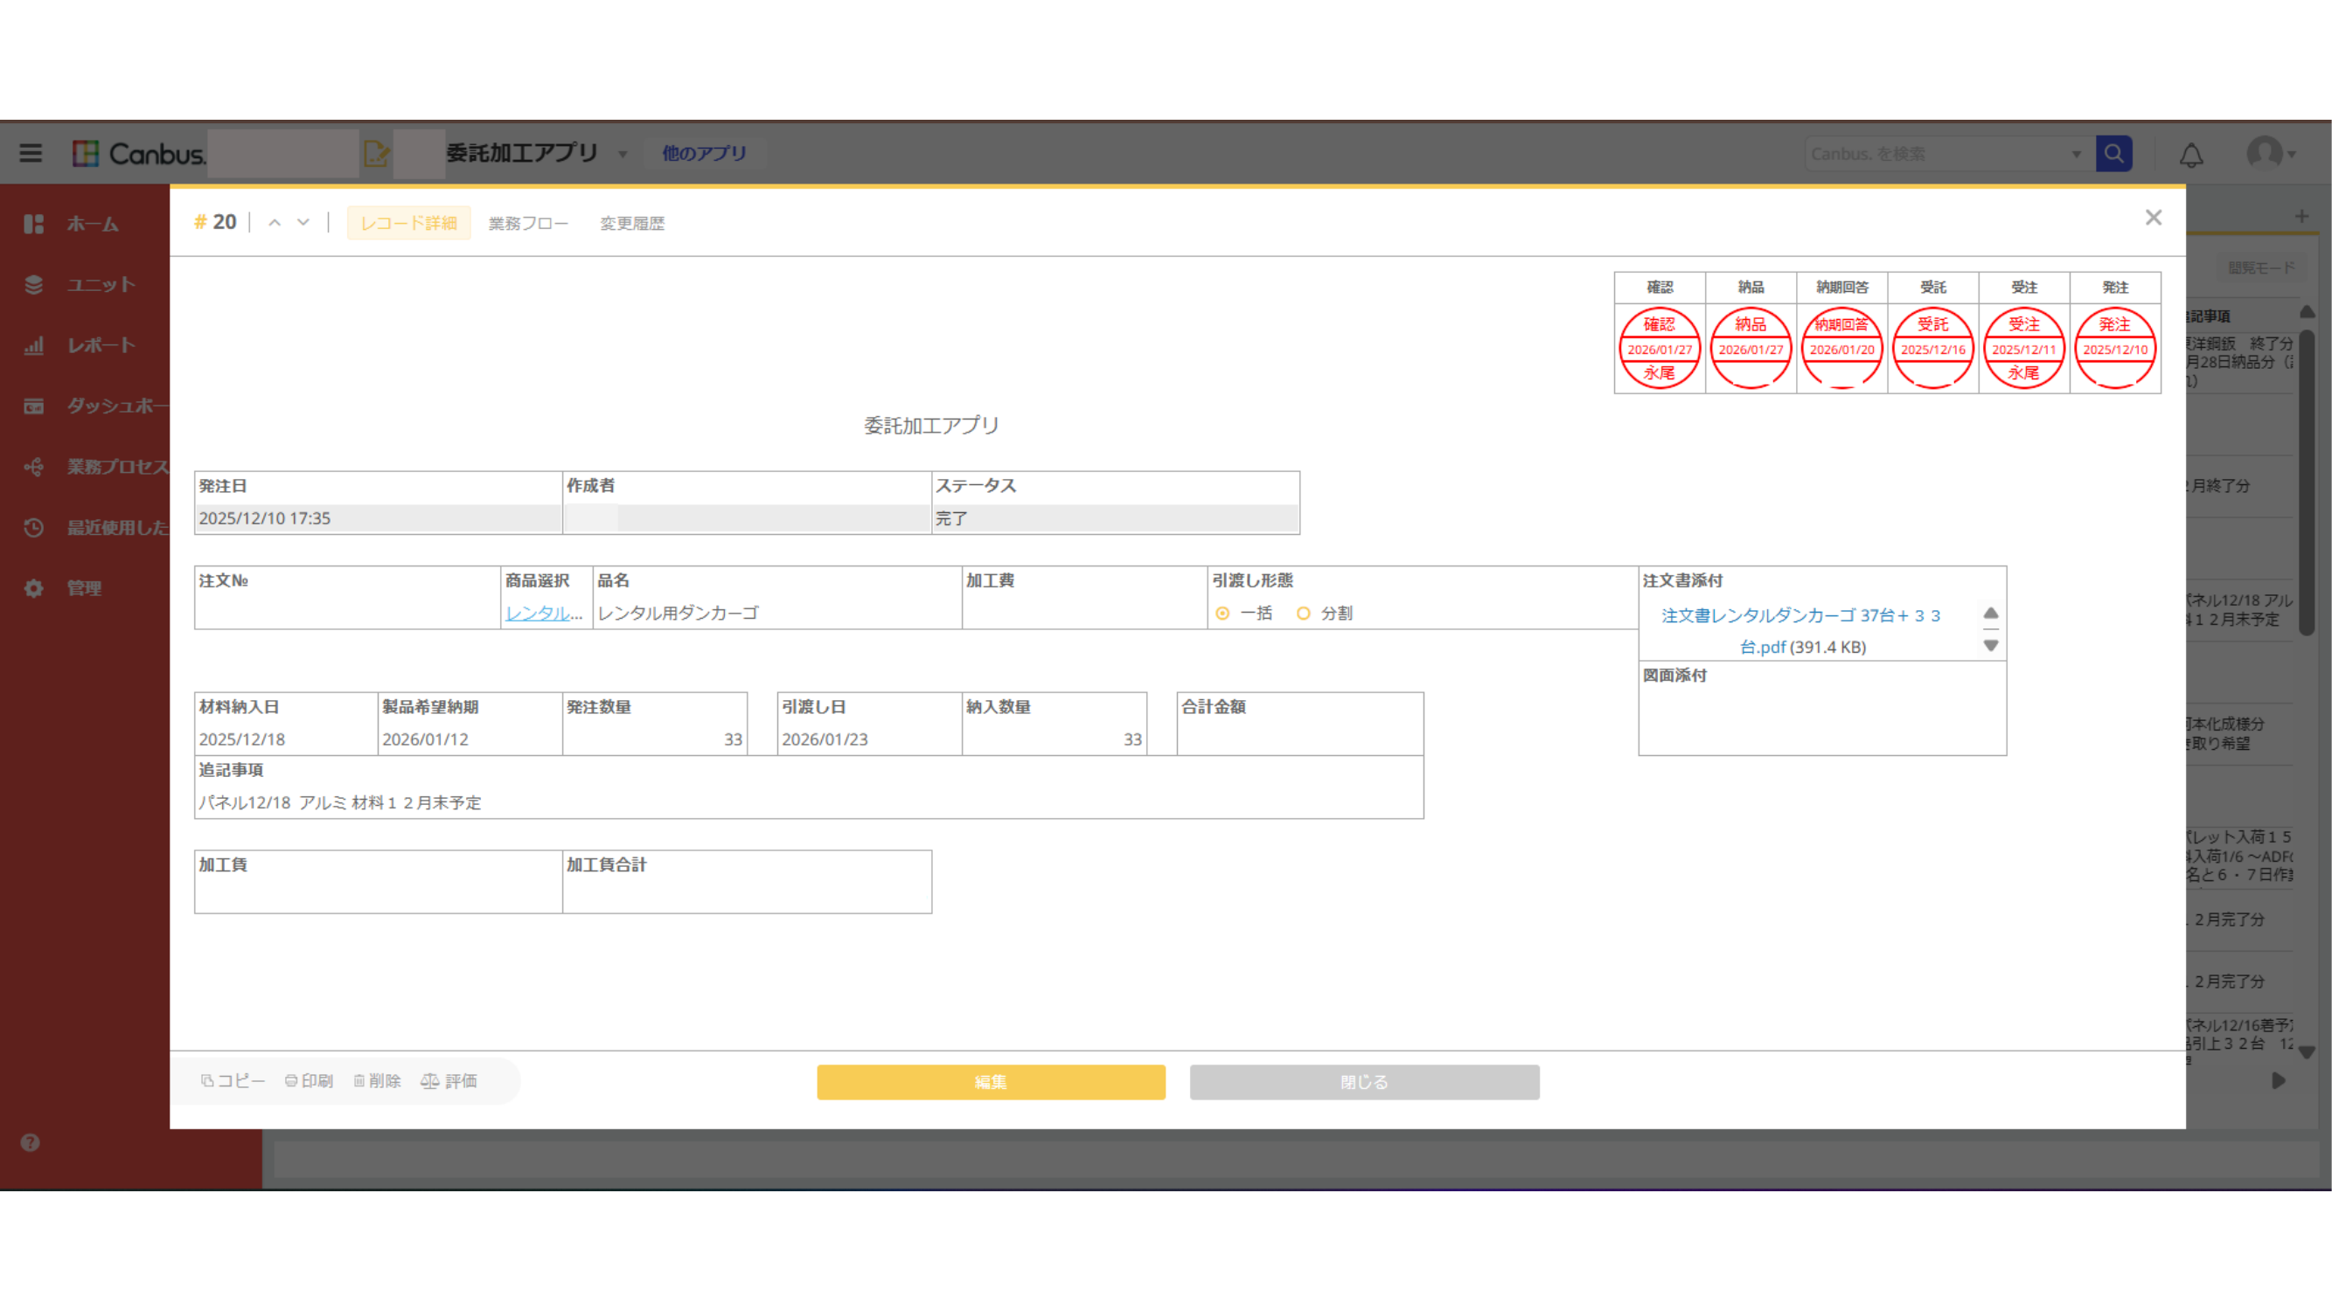This screenshot has height=1311, width=2332.
Task: Click the コピー copy icon
Action: [x=207, y=1081]
